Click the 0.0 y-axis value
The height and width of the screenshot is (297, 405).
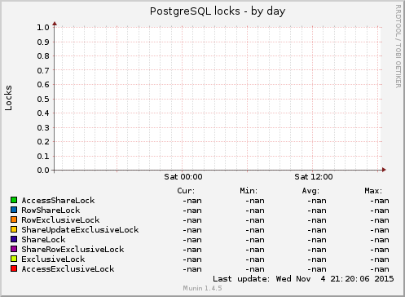point(43,171)
